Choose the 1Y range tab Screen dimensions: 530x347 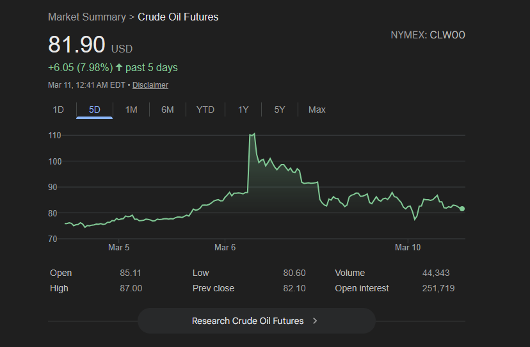click(243, 109)
